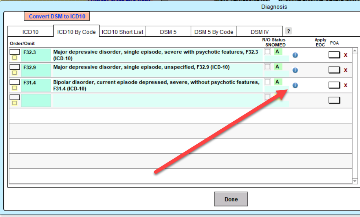Remove the F31.4 bipolar diagnosis red X
The height and width of the screenshot is (217, 360).
(345, 85)
